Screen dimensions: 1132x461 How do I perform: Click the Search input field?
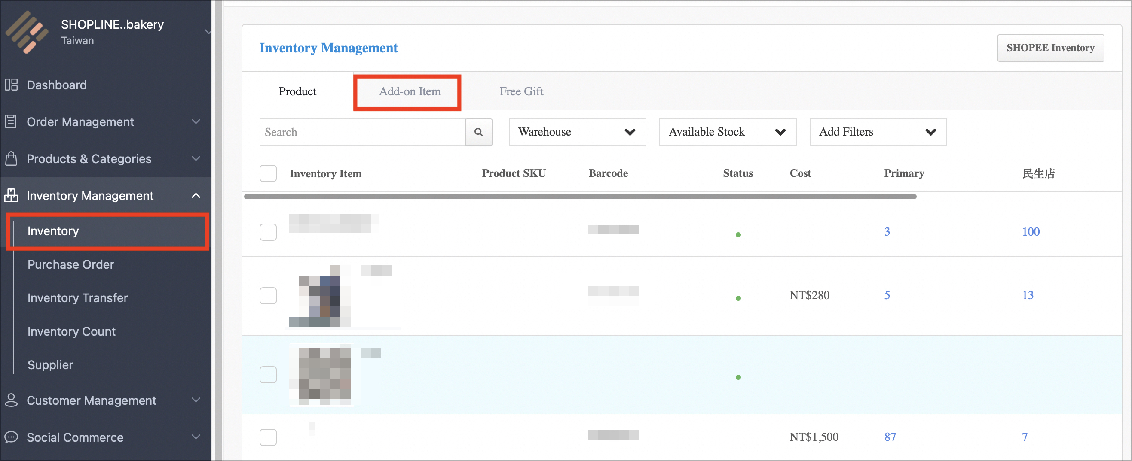coord(363,132)
